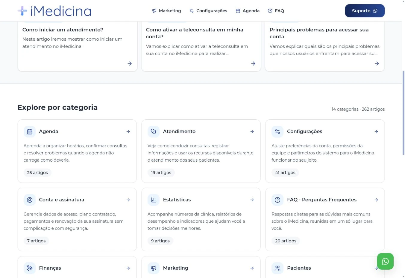Go to FAQ in the top navigation

276,11
